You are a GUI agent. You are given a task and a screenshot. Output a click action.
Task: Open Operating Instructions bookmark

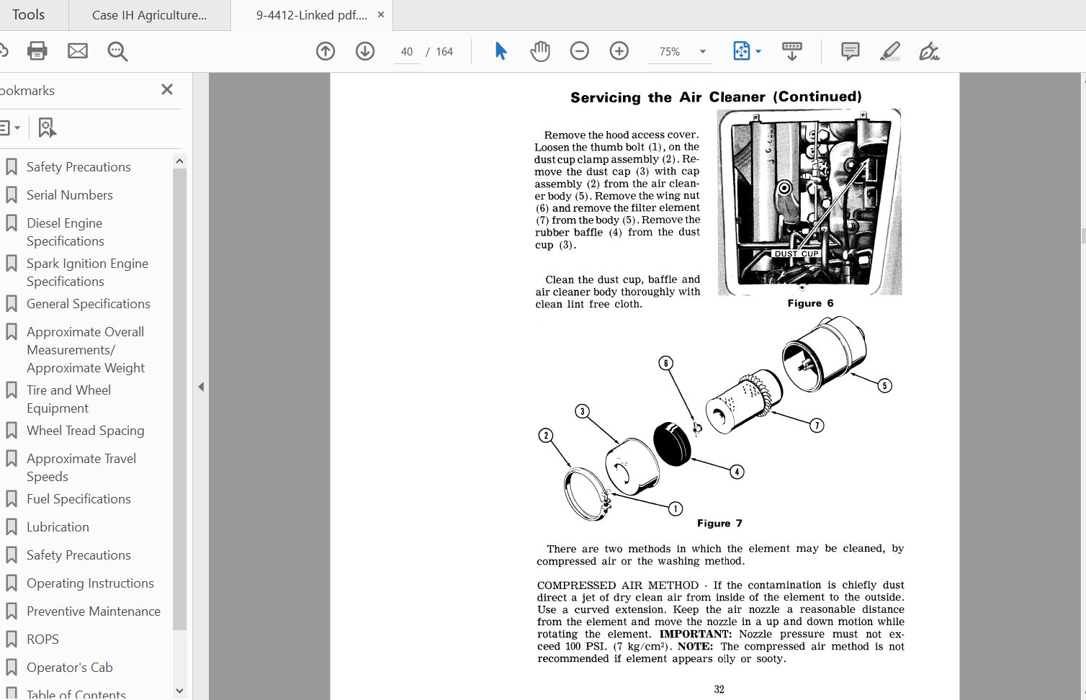pyautogui.click(x=90, y=583)
